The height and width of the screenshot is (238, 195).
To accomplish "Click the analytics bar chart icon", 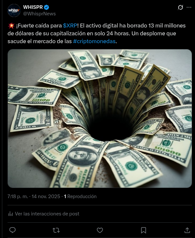I will (10, 214).
